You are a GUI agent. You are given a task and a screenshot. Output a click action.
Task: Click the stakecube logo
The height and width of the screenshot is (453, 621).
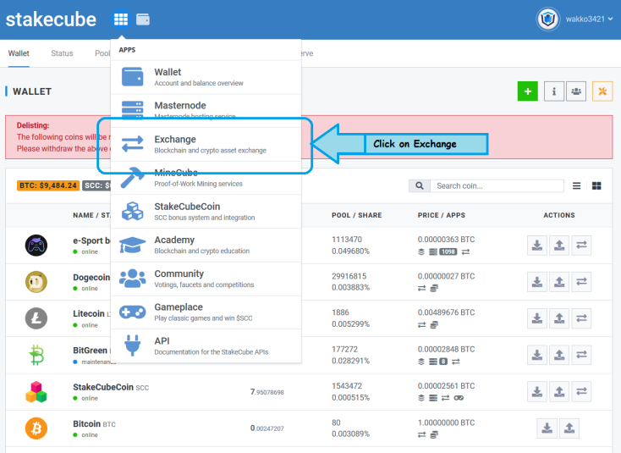[51, 19]
